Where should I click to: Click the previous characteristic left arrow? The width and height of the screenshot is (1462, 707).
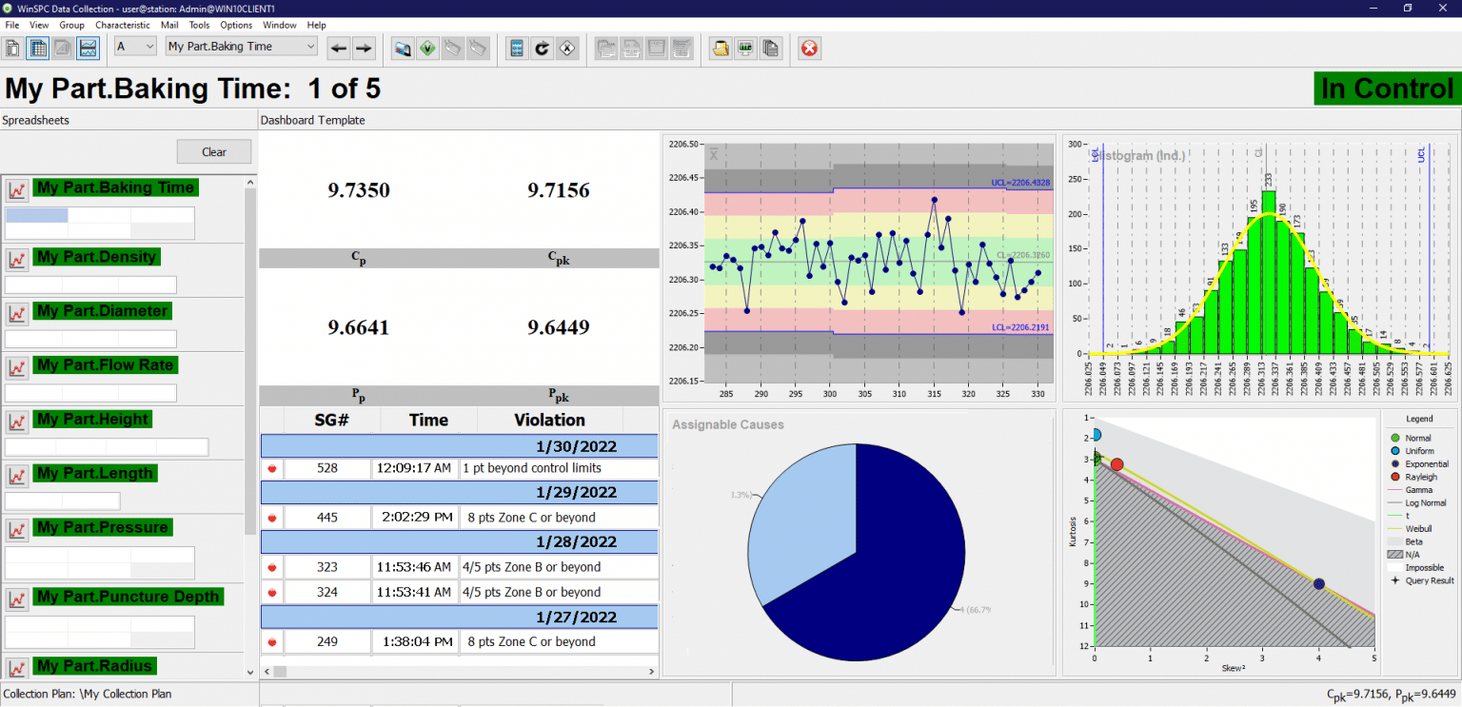click(339, 48)
